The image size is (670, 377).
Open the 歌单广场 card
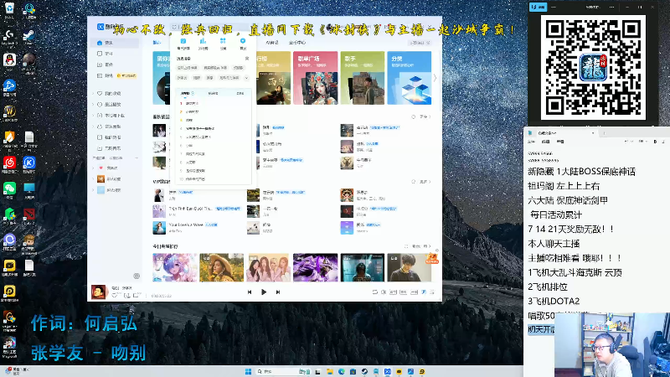pyautogui.click(x=316, y=78)
